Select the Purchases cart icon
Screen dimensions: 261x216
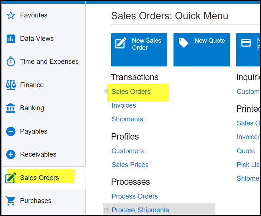(11, 201)
